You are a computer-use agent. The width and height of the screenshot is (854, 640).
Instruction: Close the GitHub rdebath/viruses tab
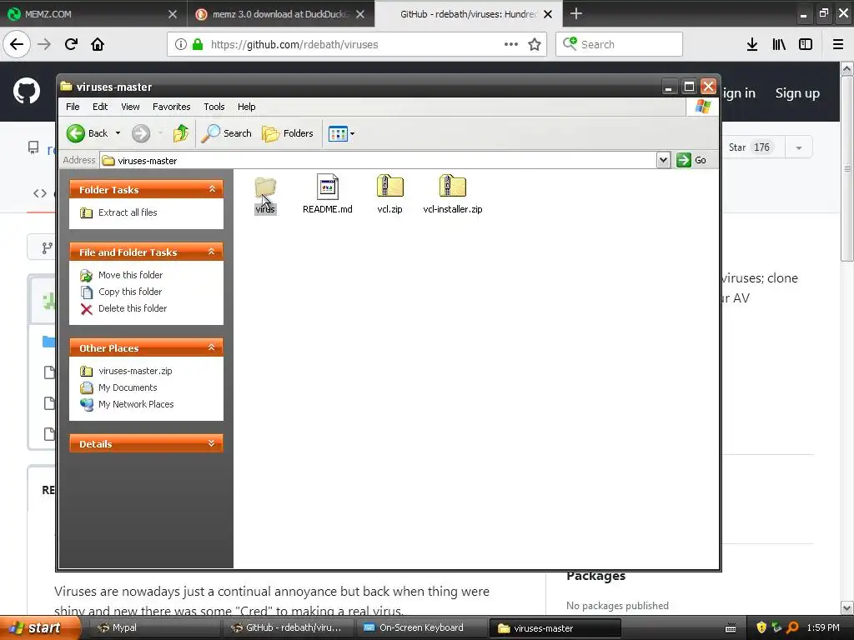click(548, 14)
